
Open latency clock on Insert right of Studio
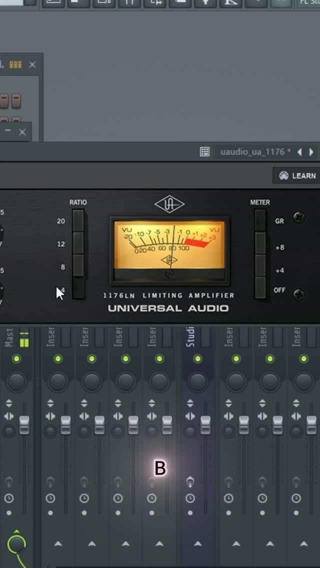click(228, 499)
